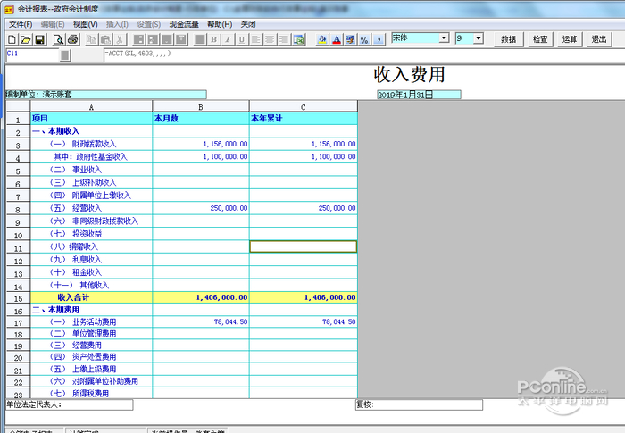Click the 单位法定代表人 field

[x=70, y=404]
